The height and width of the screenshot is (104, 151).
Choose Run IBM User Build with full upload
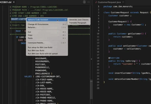point(47,54)
